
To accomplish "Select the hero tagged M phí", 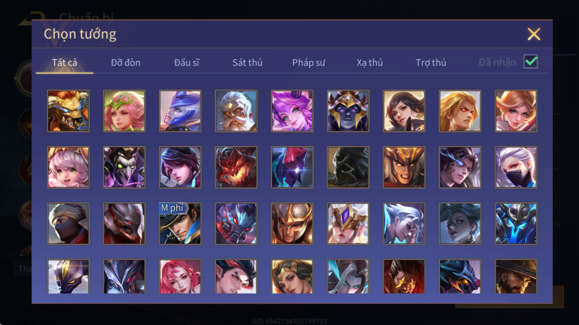I will coord(180,224).
